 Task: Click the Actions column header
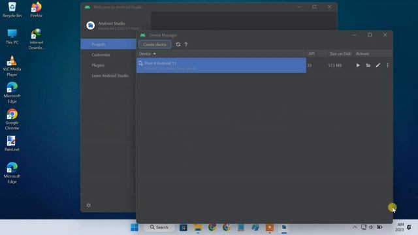pyautogui.click(x=373, y=54)
